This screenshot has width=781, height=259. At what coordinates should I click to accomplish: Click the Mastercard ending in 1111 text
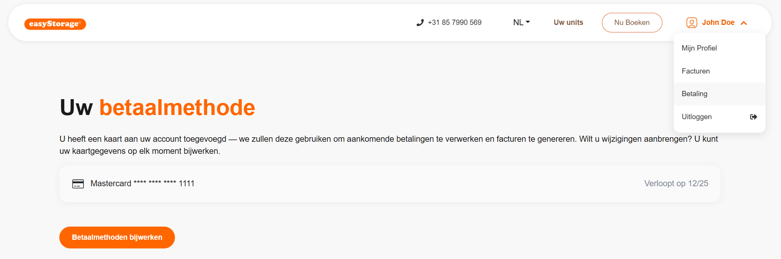coord(142,184)
